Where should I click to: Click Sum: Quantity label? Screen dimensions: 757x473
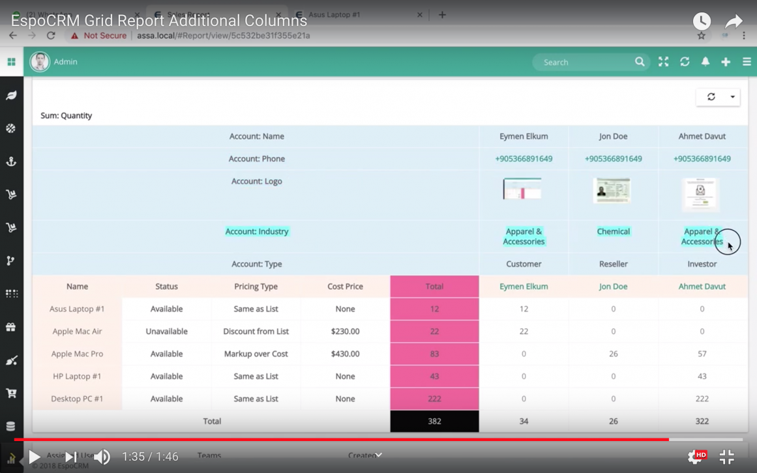[x=66, y=116]
